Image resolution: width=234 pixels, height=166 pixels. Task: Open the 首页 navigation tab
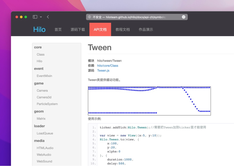pyautogui.click(x=58, y=29)
